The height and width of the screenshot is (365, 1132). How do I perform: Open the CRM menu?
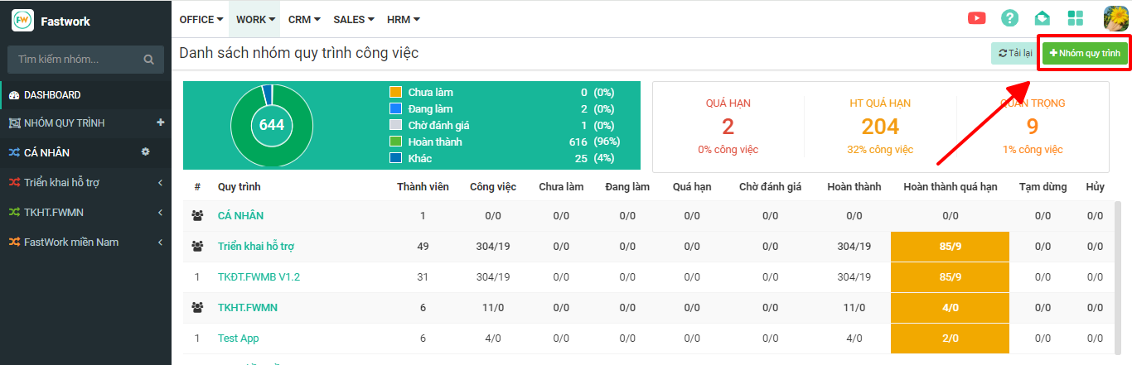tap(304, 19)
